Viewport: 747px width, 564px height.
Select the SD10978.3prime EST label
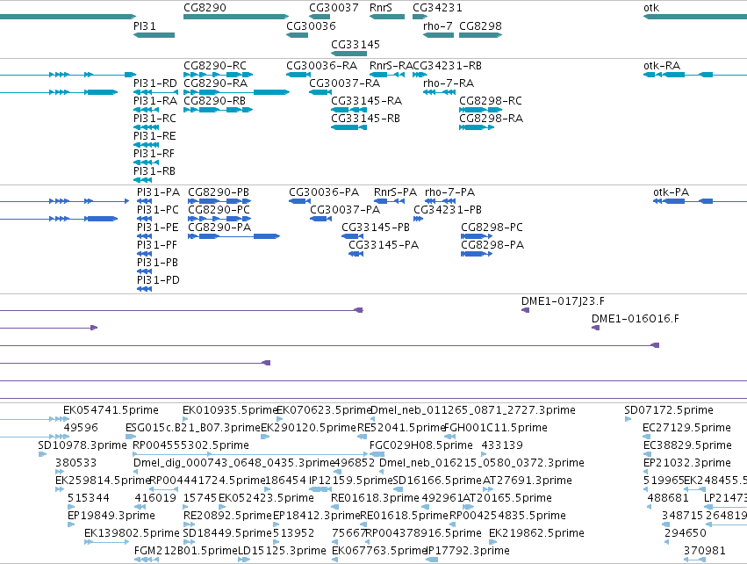click(82, 445)
